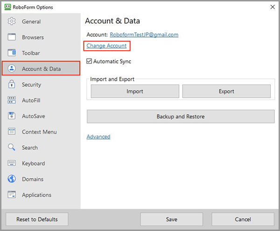Open the RoboformTestJP@gmail.com account link
The width and height of the screenshot is (280, 231).
pos(144,35)
